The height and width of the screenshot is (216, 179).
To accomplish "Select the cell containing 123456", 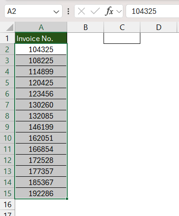I will [x=41, y=94].
